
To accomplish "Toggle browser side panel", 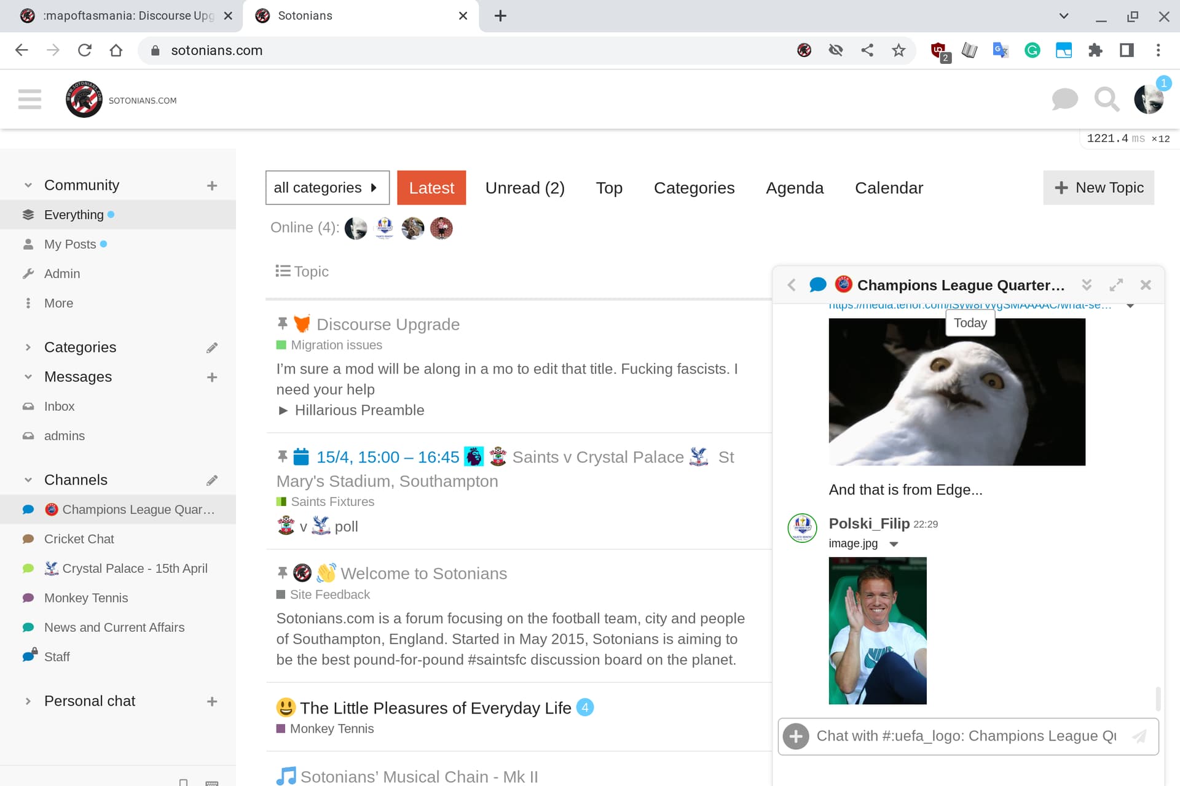I will 1127,50.
